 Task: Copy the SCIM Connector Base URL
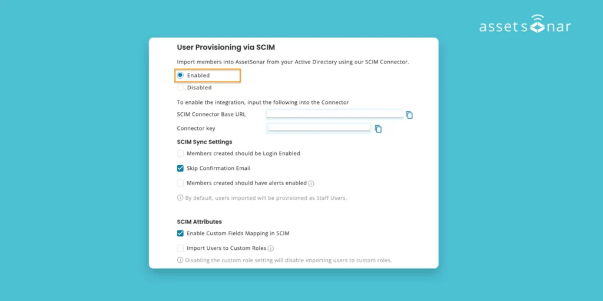[409, 115]
